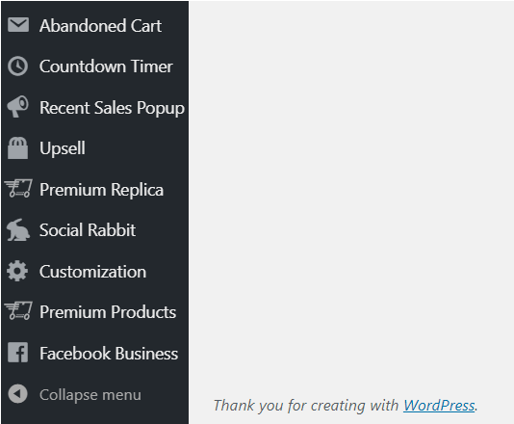
Task: Click the Social Rabbit bunny icon
Action: point(18,229)
